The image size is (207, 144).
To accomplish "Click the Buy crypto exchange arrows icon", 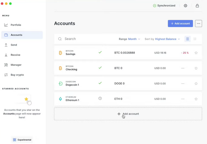I will (x=6, y=75).
